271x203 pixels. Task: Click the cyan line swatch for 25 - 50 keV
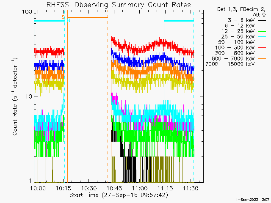click(x=262, y=37)
